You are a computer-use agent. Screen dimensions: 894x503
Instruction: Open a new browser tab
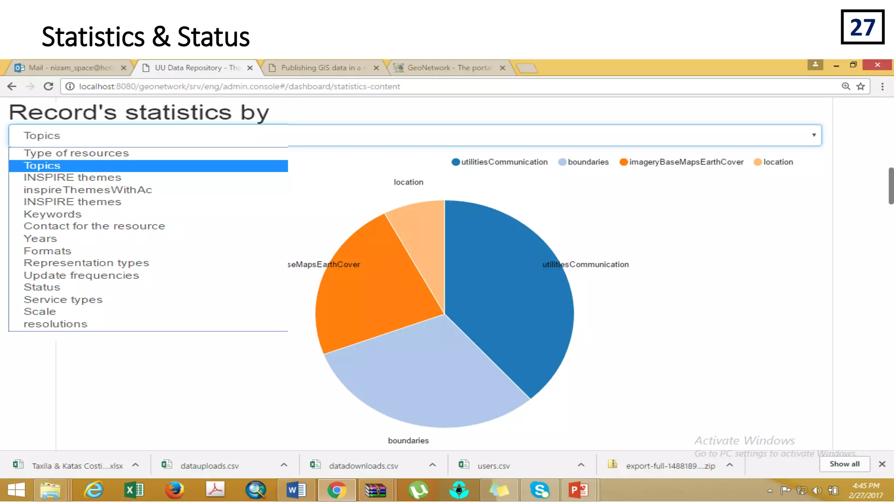(526, 68)
